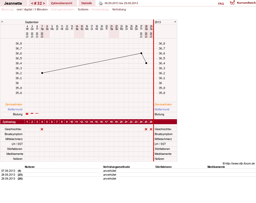Click the spotting dots mark on cycle day 3
Screen dimensions: 256x203
(37, 113)
